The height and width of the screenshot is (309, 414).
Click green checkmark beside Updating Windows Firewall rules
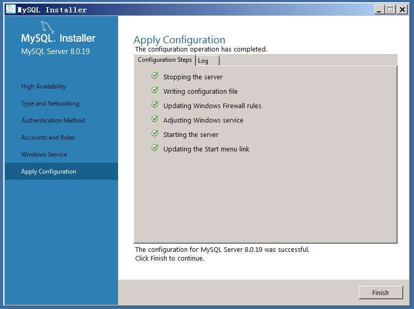click(x=155, y=105)
